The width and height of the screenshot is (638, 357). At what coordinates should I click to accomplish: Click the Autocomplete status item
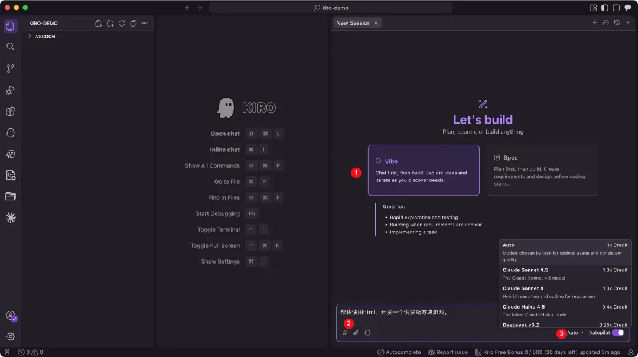click(399, 352)
